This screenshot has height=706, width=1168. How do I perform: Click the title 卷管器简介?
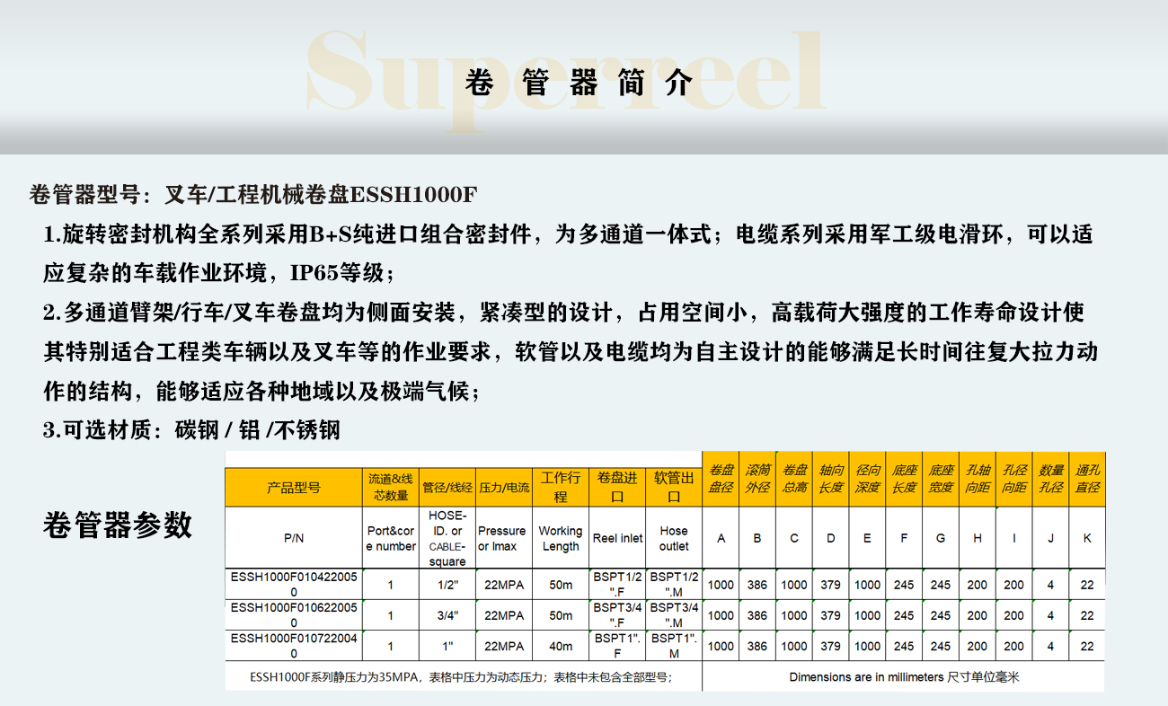tap(580, 84)
